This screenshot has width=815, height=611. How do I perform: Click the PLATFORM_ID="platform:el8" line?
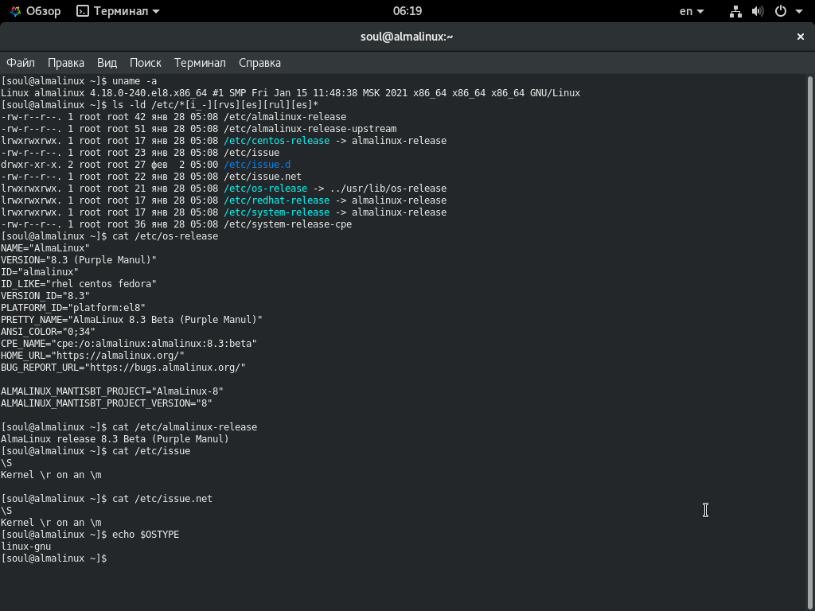(x=73, y=308)
